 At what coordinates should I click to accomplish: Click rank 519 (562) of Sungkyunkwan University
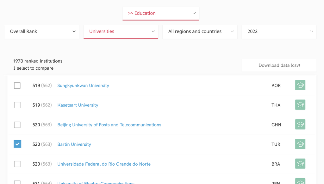(x=42, y=86)
